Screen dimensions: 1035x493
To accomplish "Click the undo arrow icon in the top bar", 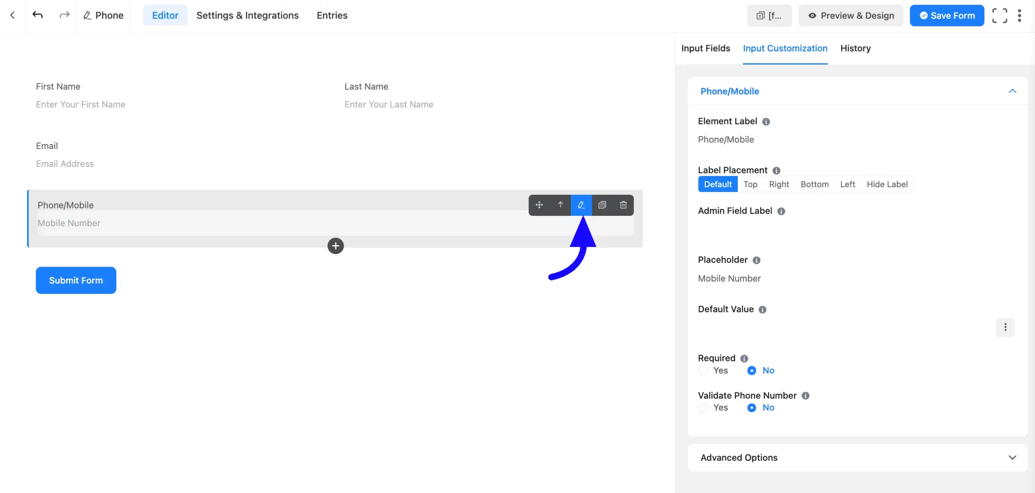I will [38, 15].
